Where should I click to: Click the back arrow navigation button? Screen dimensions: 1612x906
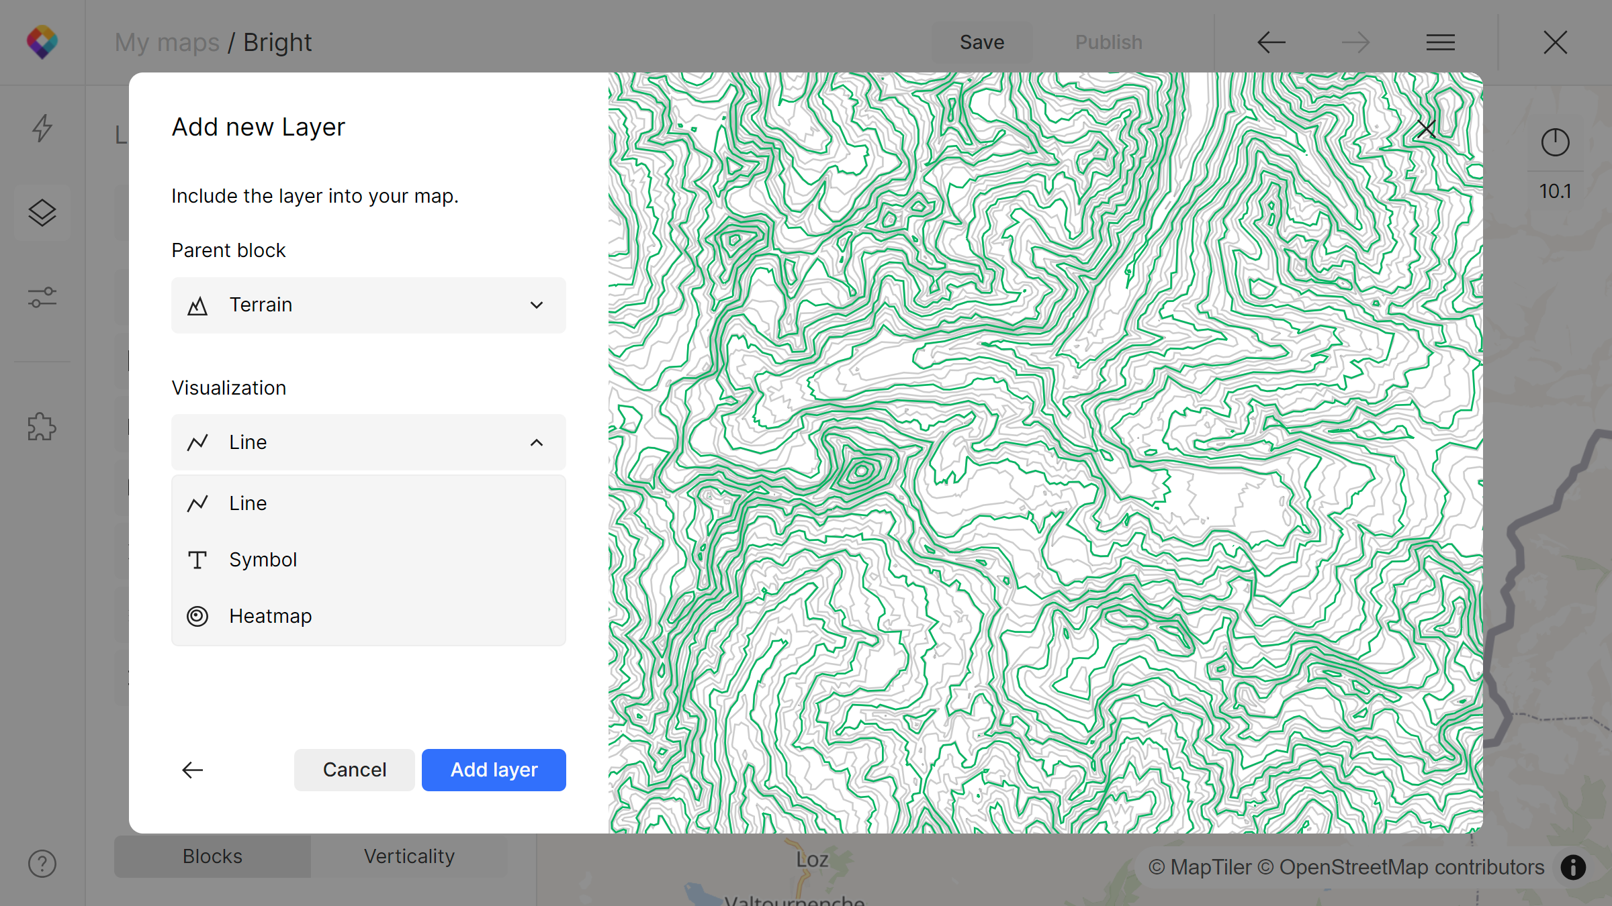pyautogui.click(x=191, y=770)
